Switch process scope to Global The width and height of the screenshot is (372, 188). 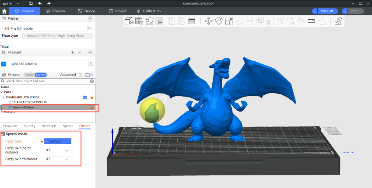[28, 75]
